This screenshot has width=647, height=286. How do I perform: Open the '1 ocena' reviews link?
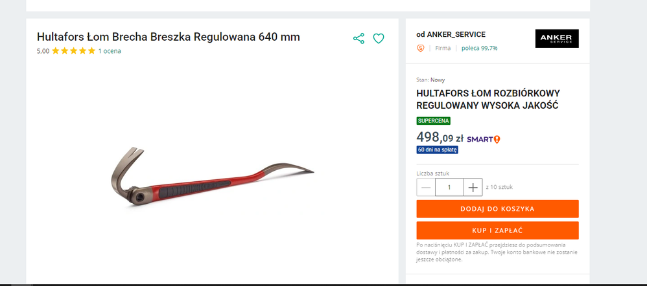110,51
